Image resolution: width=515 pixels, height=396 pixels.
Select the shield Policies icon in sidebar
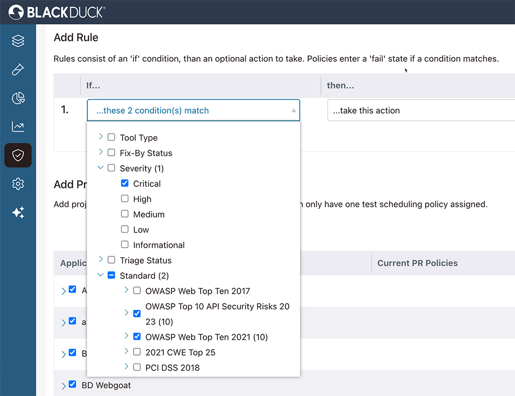pyautogui.click(x=18, y=155)
